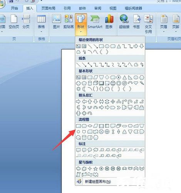Screen dimensions: 181x193
Task: Choose the flowchart process rectangle shape
Action: pyautogui.click(x=78, y=126)
